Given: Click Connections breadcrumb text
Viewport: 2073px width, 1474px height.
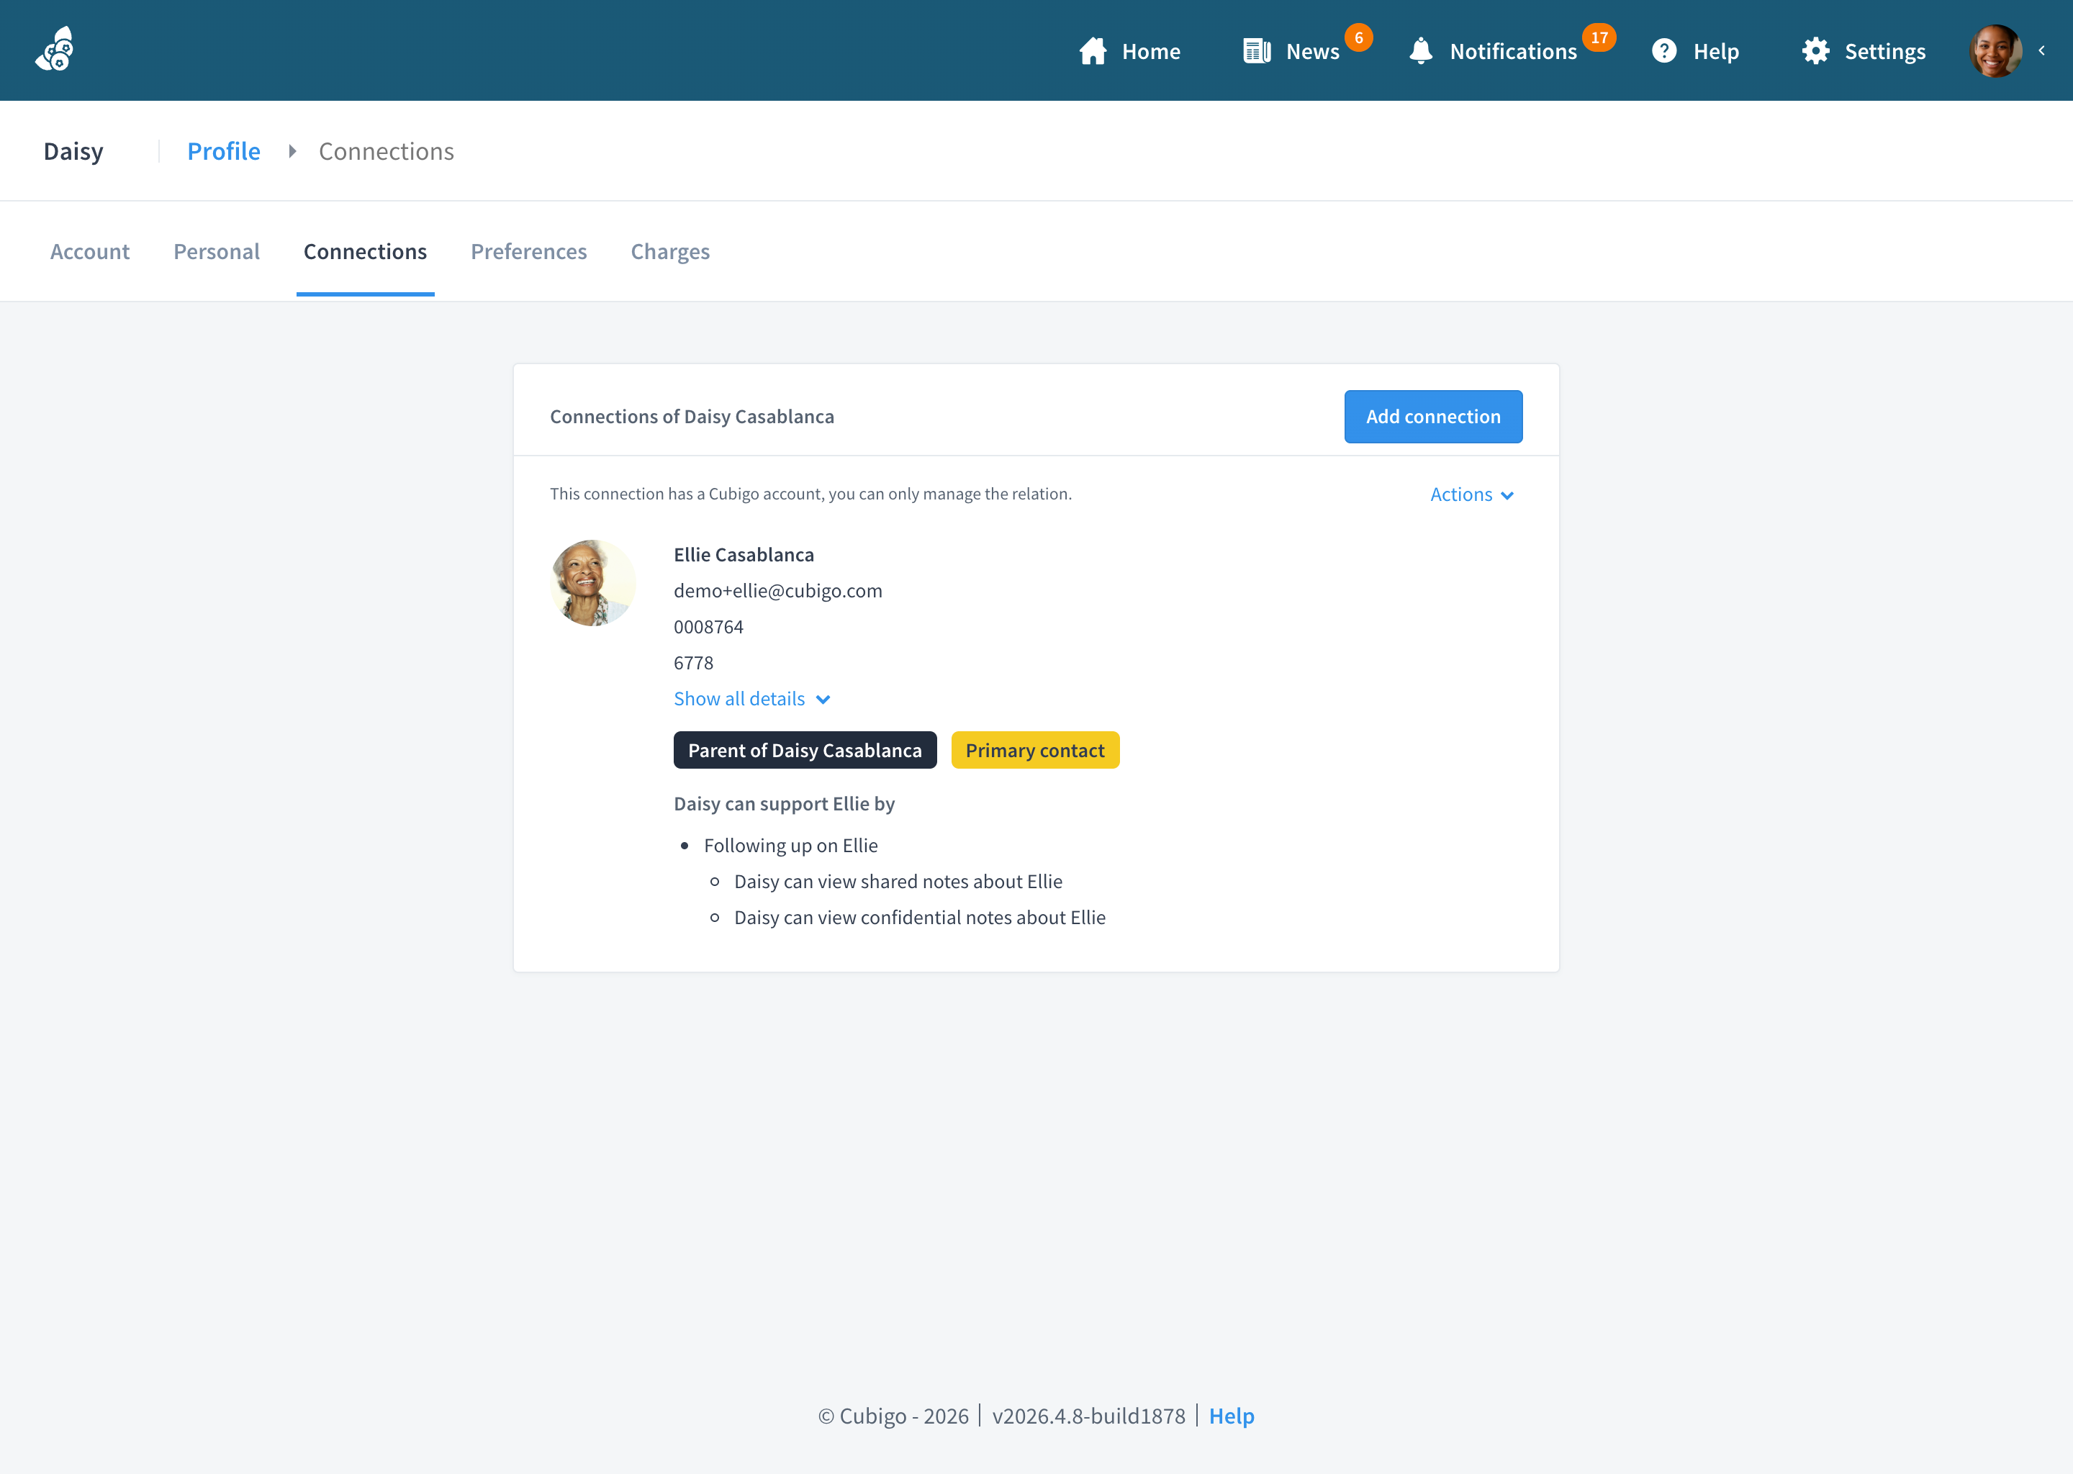Looking at the screenshot, I should pos(386,150).
